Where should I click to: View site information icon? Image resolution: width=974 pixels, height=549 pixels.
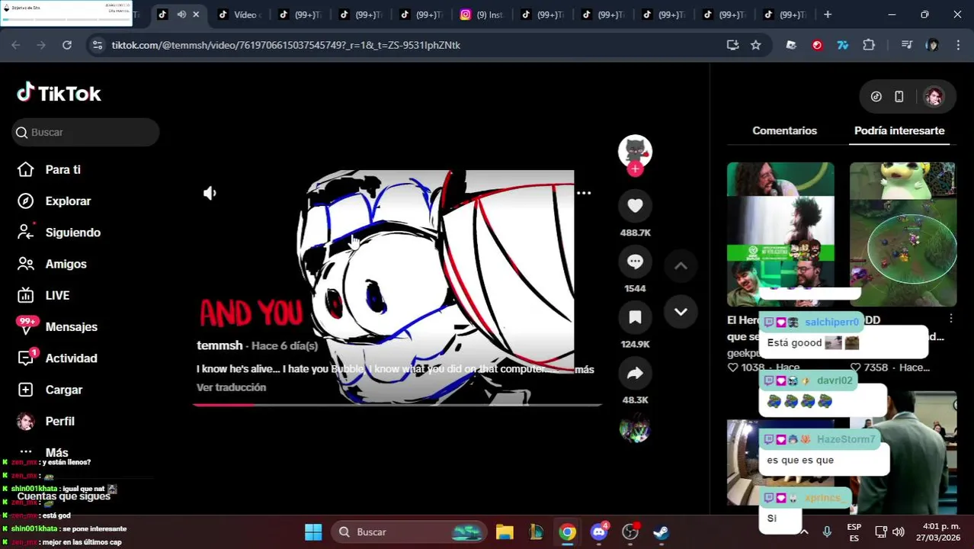97,45
